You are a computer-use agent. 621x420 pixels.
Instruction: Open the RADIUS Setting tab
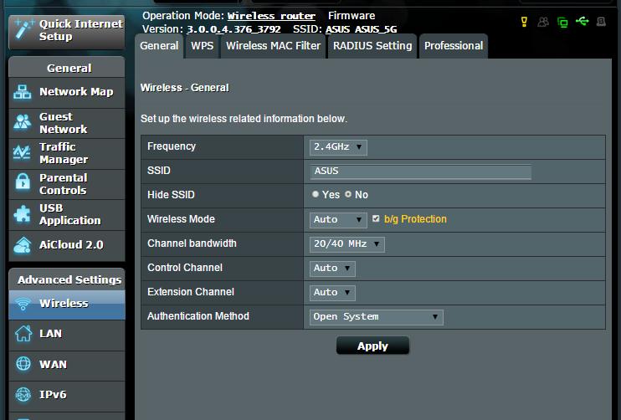(x=372, y=46)
